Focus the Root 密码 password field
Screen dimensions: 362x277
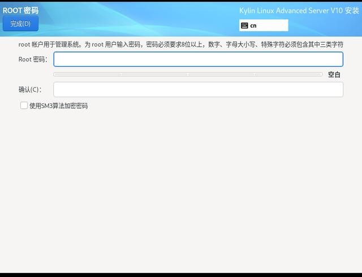pos(199,59)
